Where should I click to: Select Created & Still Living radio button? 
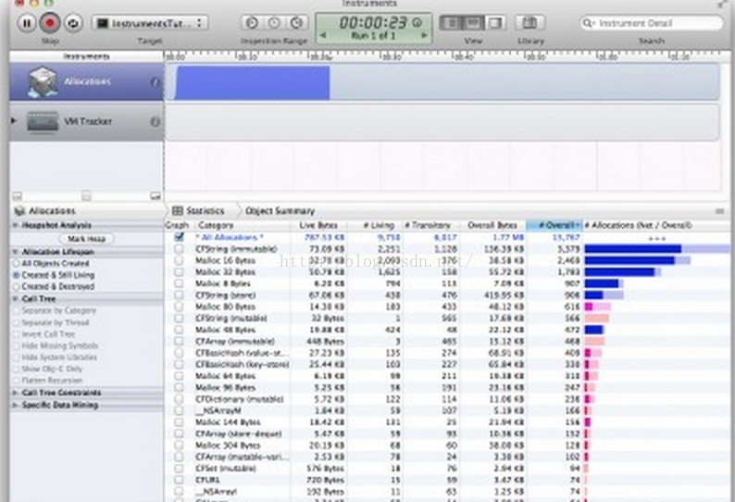click(17, 275)
